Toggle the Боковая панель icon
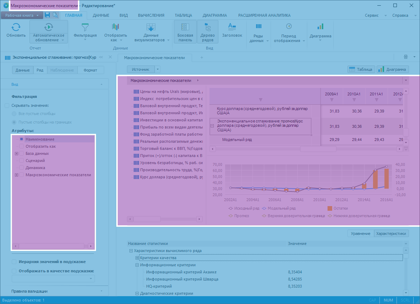420x304 pixels. (x=185, y=27)
